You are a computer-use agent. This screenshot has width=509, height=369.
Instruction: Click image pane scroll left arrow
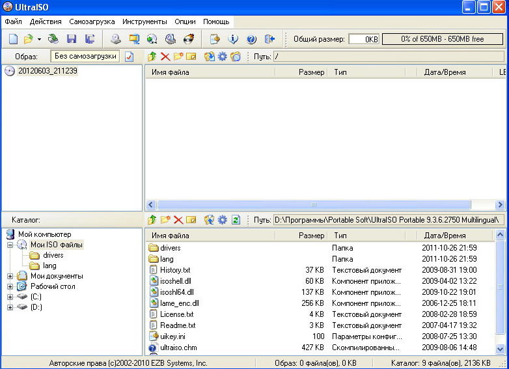click(150, 205)
